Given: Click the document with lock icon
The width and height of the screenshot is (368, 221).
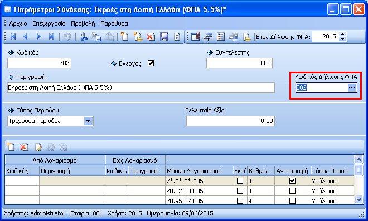Looking at the screenshot, I should click(246, 37).
